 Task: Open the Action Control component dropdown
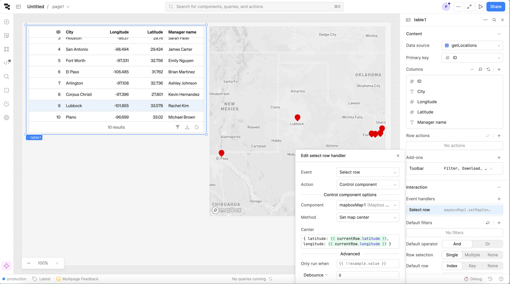tap(368, 185)
